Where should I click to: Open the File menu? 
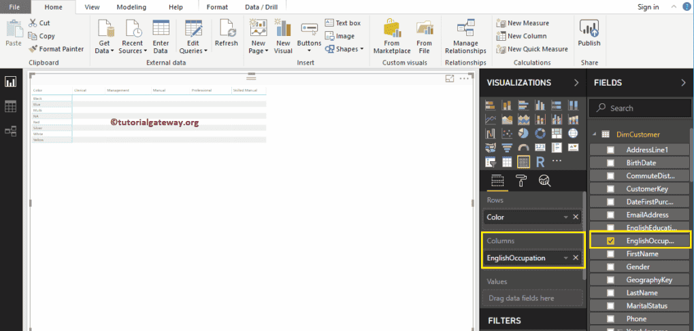(x=14, y=7)
